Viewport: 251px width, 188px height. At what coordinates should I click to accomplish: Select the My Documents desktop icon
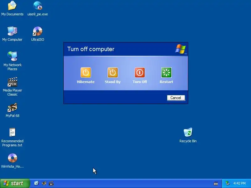click(x=12, y=5)
